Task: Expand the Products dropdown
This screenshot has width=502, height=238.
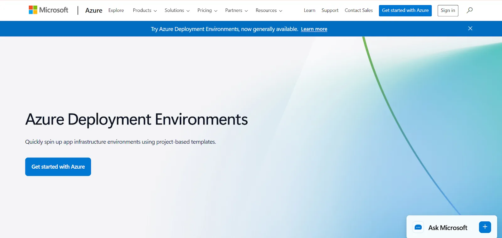Action: (145, 10)
